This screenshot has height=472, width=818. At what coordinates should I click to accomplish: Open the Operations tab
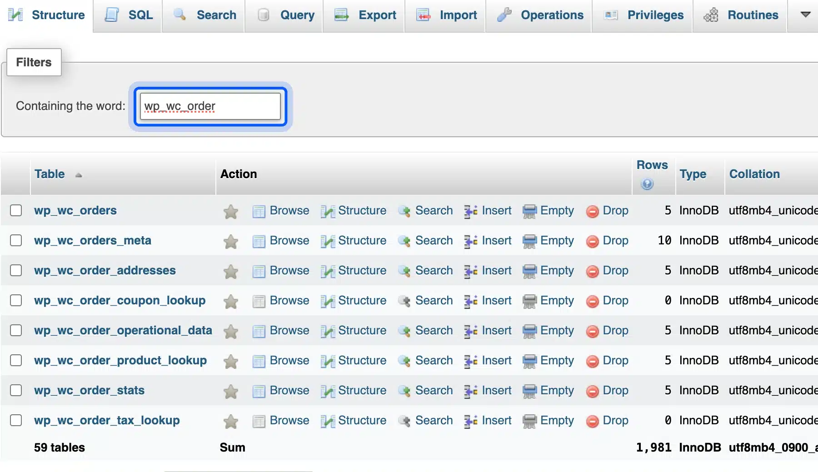[539, 15]
